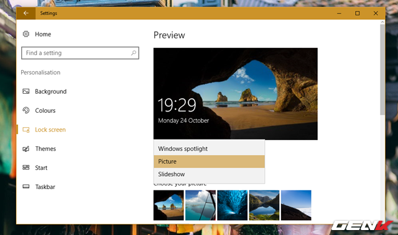Select the mountain lake reflection thumbnail
Viewport: 398px width, 235px height.
[264, 205]
